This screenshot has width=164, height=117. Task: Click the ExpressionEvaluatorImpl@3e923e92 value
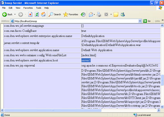tap(120, 65)
